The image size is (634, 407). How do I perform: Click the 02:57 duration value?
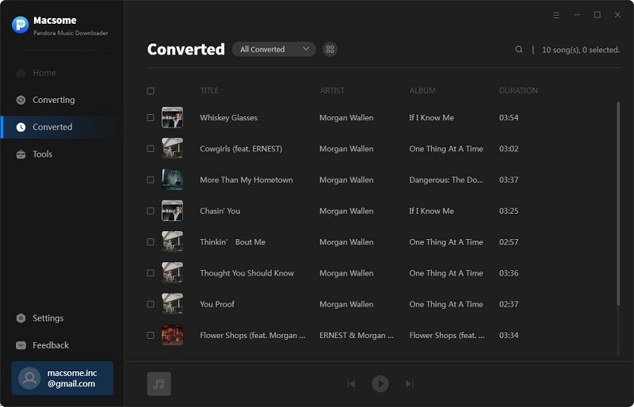[x=509, y=242]
